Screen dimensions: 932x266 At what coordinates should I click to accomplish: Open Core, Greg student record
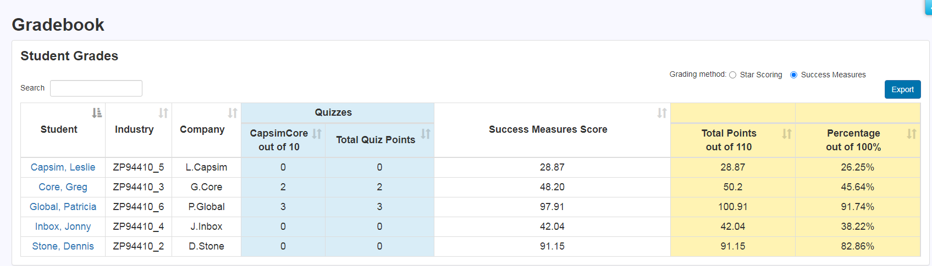[x=63, y=187]
